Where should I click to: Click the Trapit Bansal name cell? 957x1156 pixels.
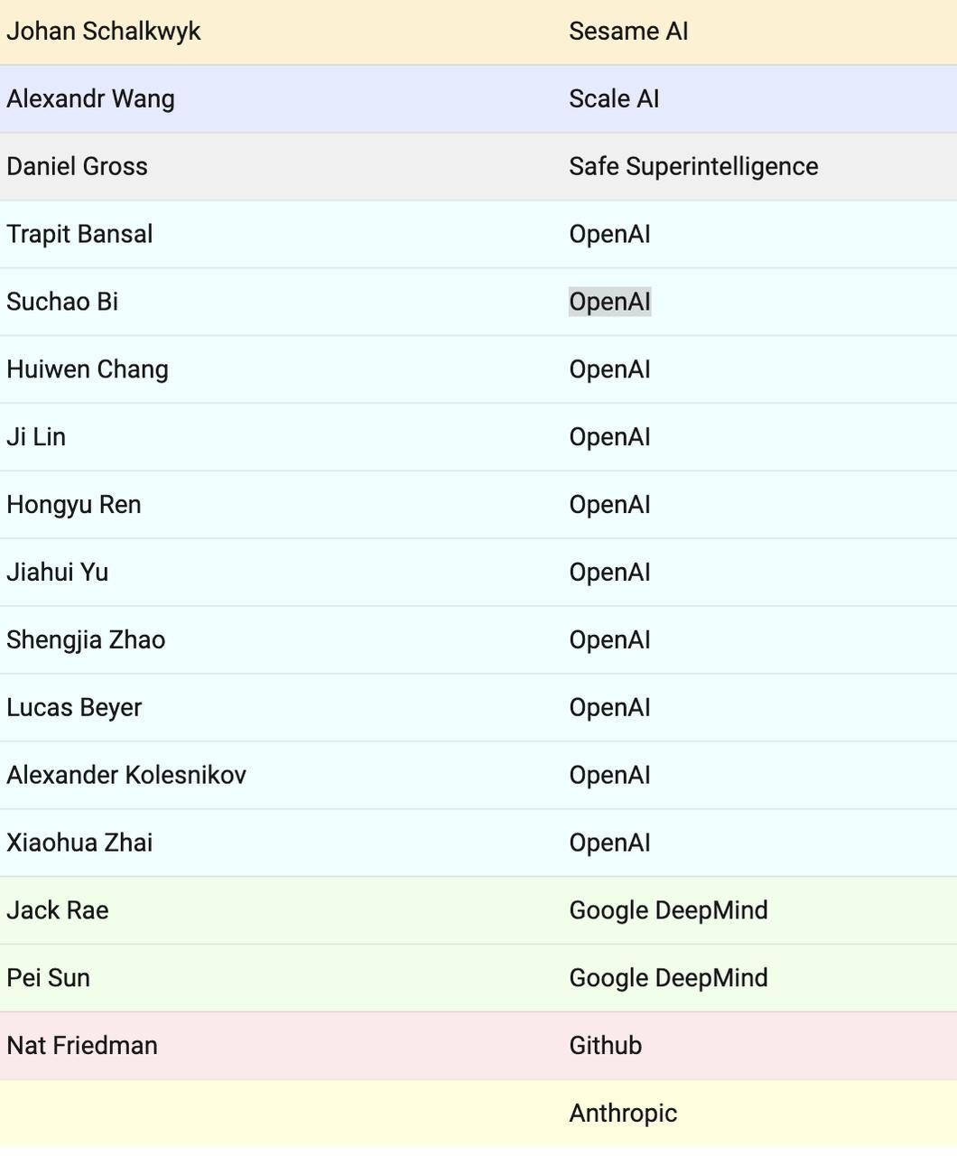pos(79,235)
